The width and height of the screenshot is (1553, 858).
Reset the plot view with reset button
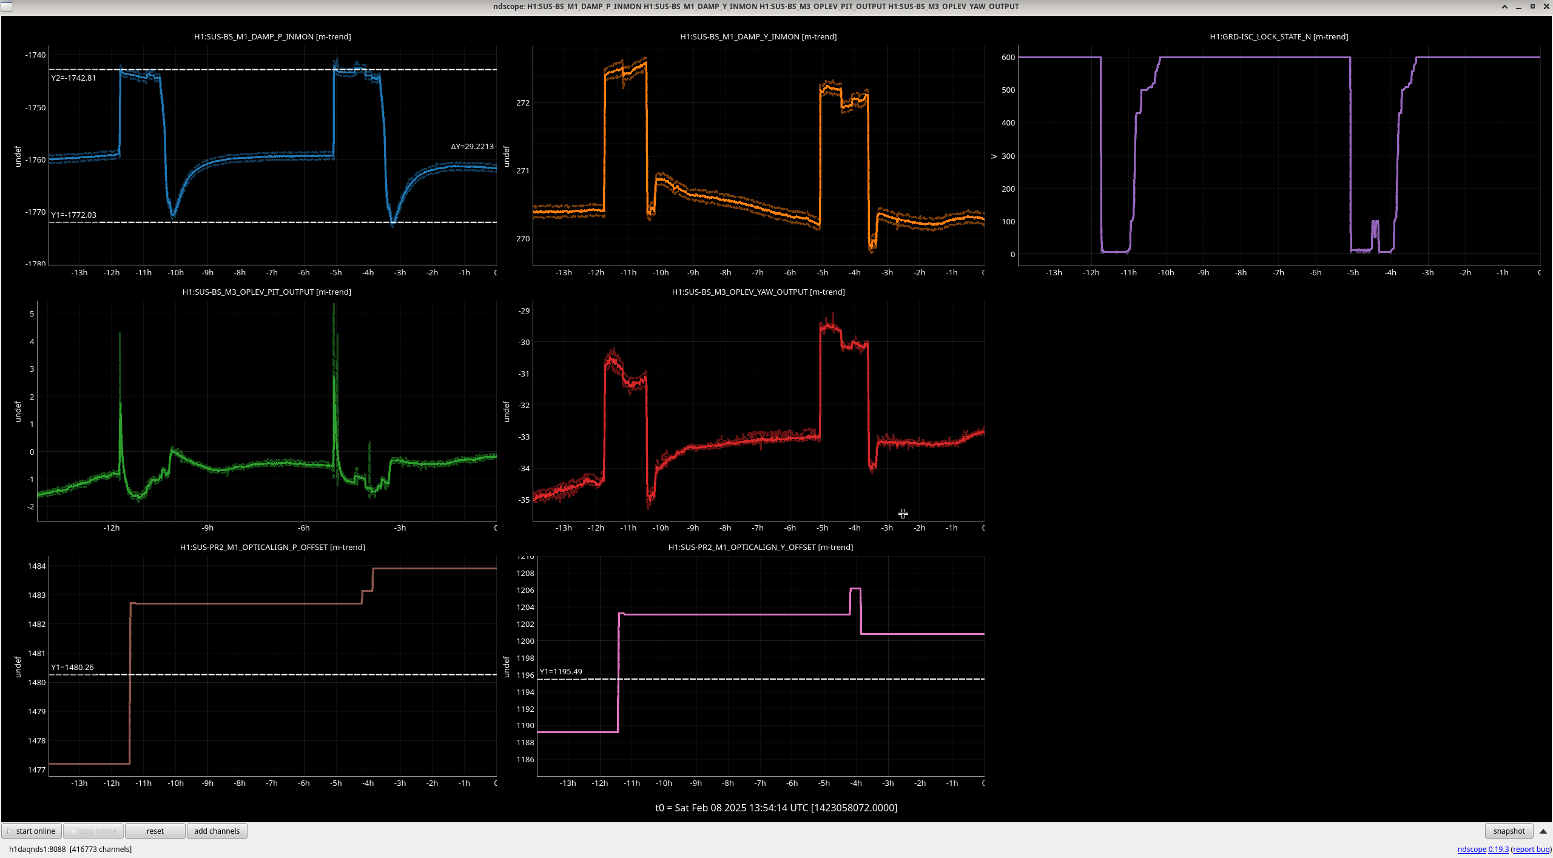point(155,831)
